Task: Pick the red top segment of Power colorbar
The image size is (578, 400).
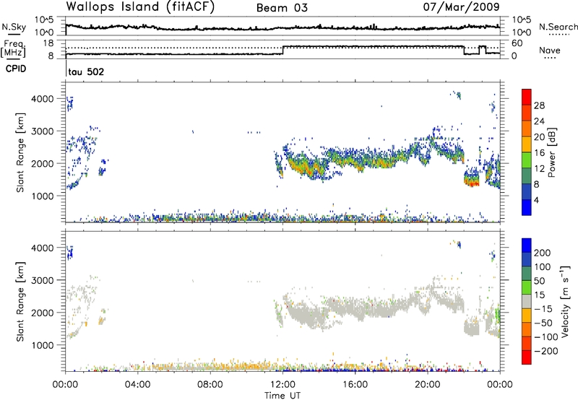Action: [x=527, y=97]
